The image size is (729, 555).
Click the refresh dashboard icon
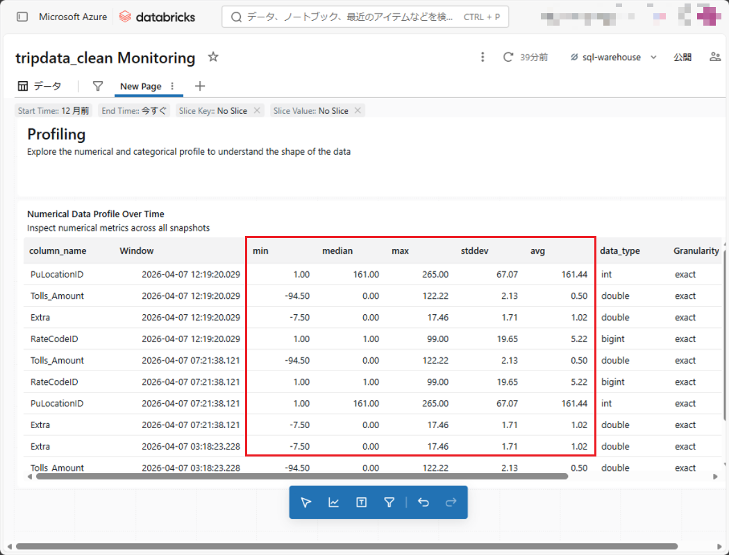tap(508, 57)
